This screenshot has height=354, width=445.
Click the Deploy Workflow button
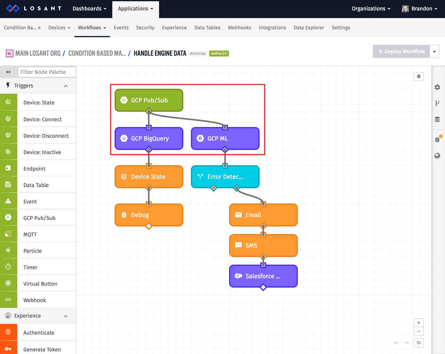coord(401,52)
